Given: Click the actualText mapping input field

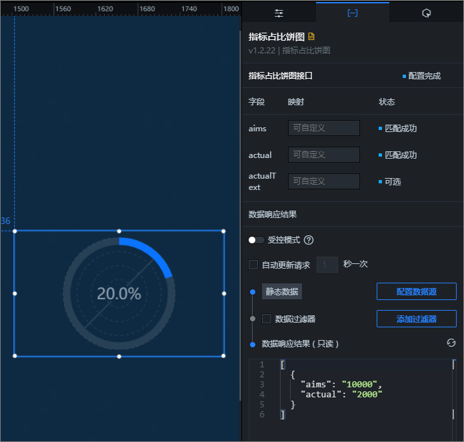Looking at the screenshot, I should pos(324,181).
